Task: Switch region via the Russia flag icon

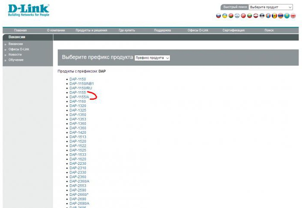Action: [218, 16]
